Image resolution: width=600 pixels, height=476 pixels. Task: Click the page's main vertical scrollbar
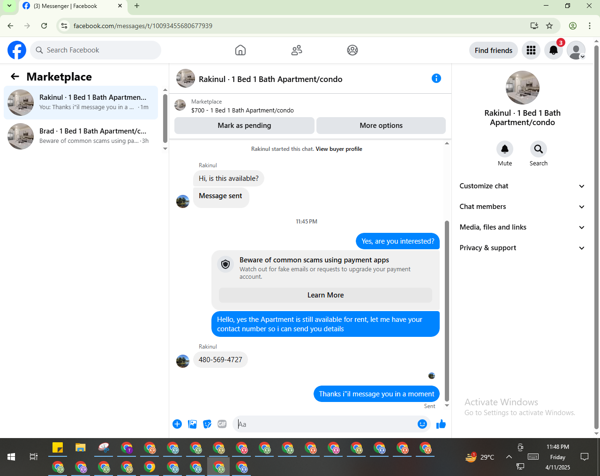click(x=596, y=237)
